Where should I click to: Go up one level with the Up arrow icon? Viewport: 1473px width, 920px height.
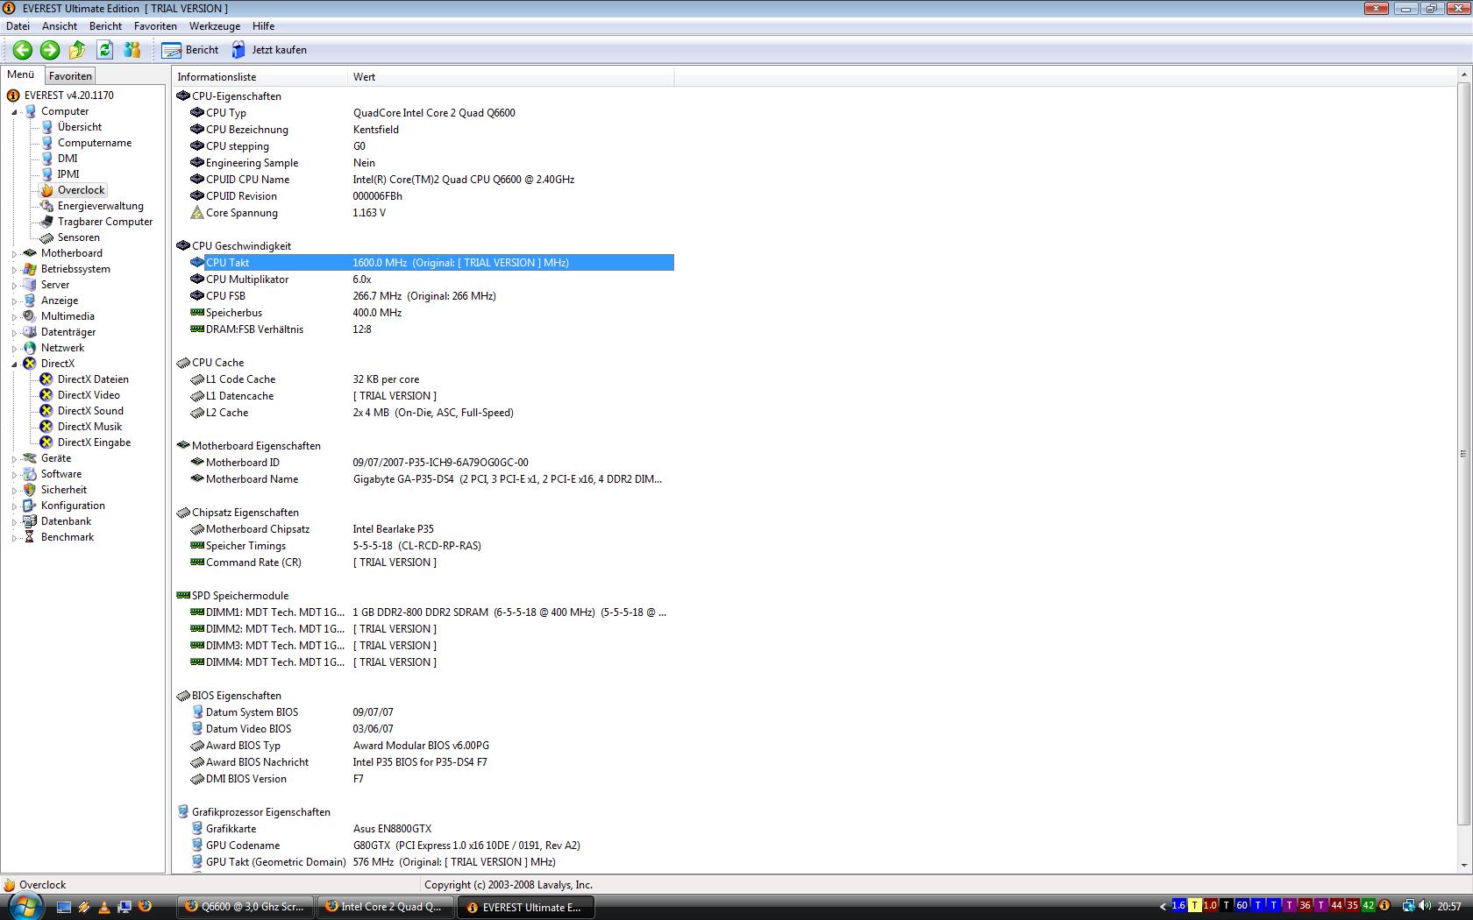pyautogui.click(x=77, y=50)
